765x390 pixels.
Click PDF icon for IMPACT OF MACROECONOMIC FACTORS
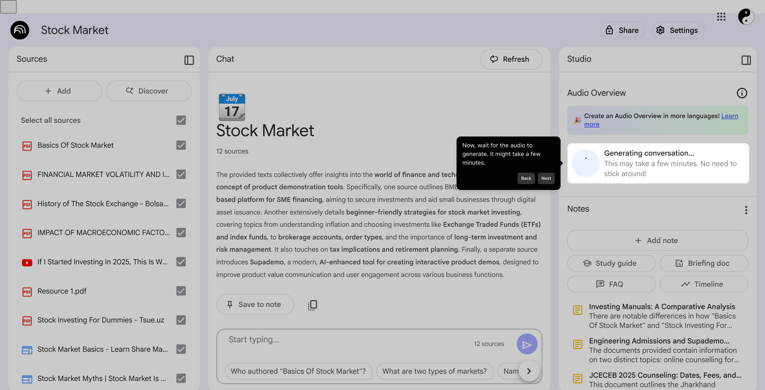[27, 233]
